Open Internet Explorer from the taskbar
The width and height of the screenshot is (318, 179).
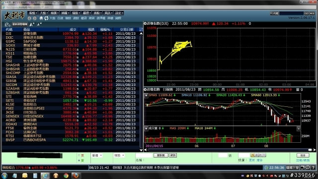(x=45, y=176)
